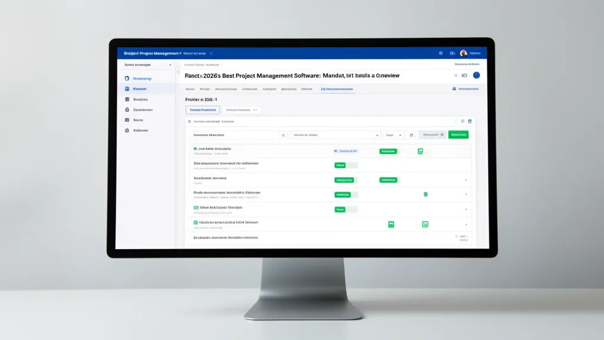Open the user avatar photo in header
The image size is (604, 340).
pos(464,53)
